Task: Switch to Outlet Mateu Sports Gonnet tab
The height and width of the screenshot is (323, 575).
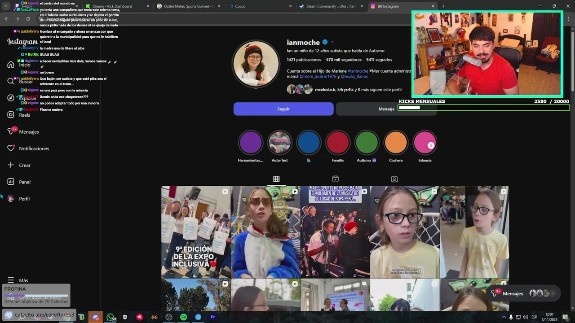Action: (x=188, y=6)
